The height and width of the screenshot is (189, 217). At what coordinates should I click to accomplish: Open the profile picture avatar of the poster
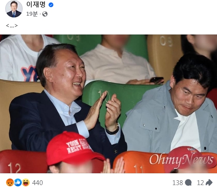14,9
